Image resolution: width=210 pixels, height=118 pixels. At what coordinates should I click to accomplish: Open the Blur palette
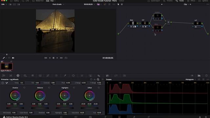point(99,76)
